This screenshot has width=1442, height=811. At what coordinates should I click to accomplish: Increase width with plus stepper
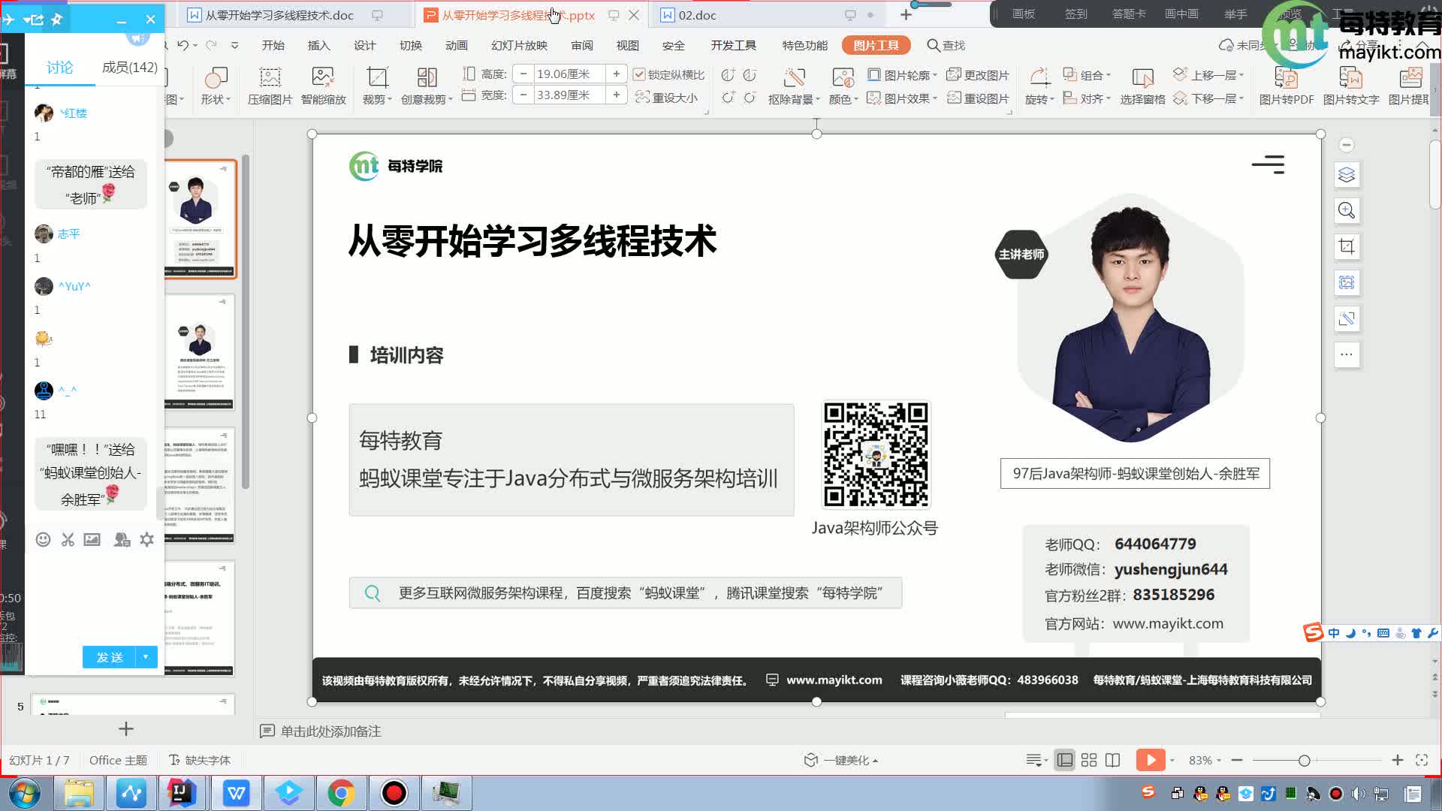pyautogui.click(x=617, y=95)
